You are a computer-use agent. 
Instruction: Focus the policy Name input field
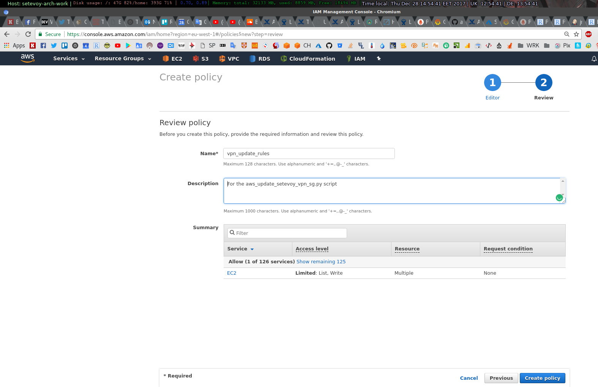(x=309, y=154)
